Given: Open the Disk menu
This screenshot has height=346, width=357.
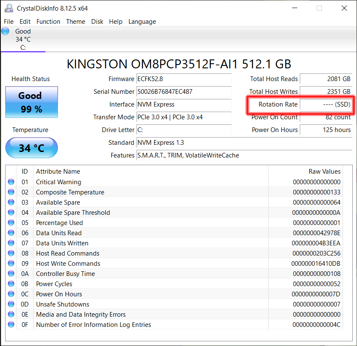Looking at the screenshot, I should tap(97, 22).
